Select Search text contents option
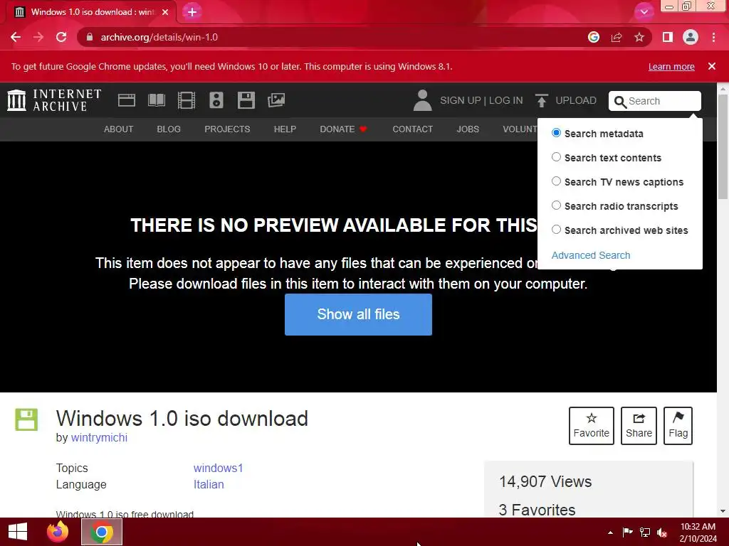The image size is (729, 546). [x=556, y=157]
